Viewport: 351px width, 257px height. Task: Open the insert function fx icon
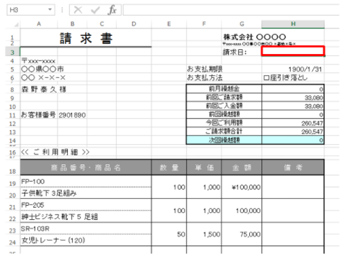click(x=113, y=10)
